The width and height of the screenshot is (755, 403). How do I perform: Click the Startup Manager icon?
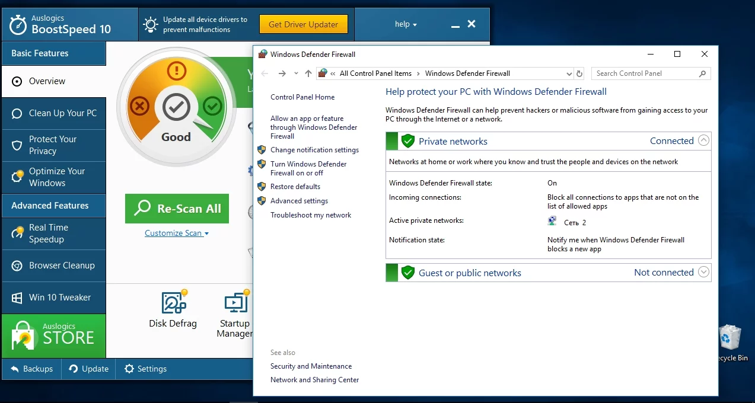pos(235,303)
